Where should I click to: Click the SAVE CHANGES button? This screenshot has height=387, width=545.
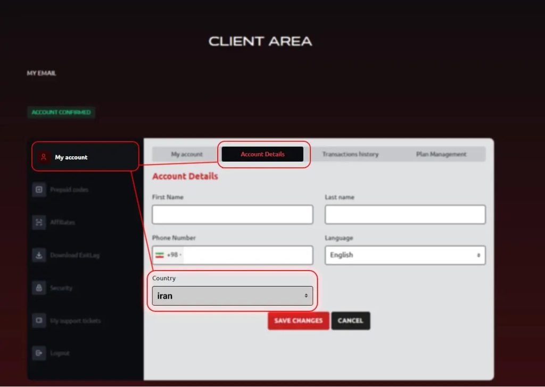pos(298,321)
